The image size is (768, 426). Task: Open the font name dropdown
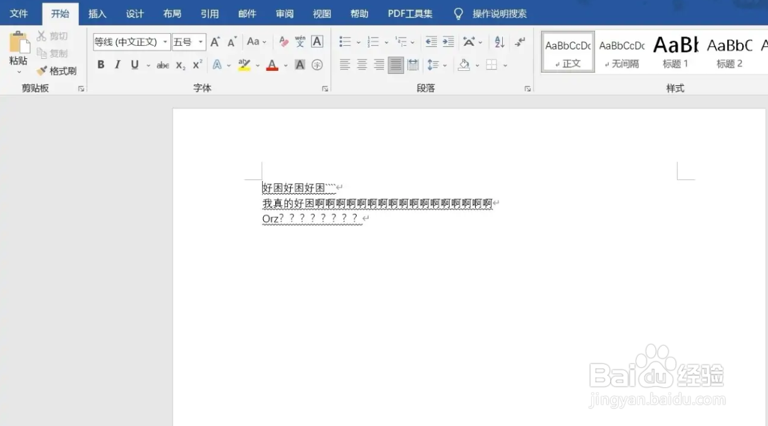166,42
